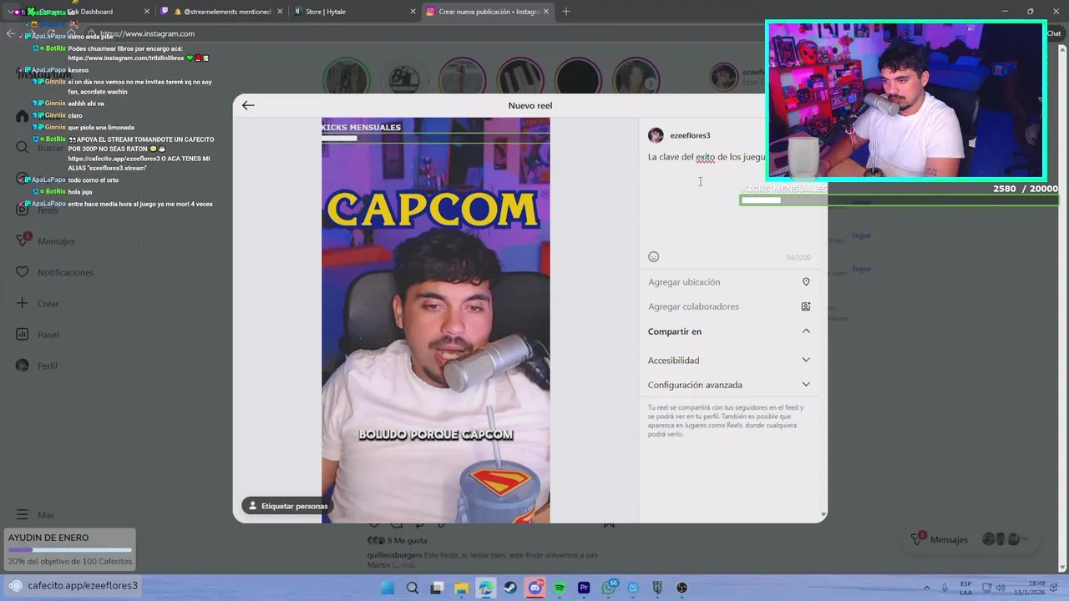Open WhatsApp from the taskbar
Viewport: 1069px width, 601px height.
(x=609, y=588)
